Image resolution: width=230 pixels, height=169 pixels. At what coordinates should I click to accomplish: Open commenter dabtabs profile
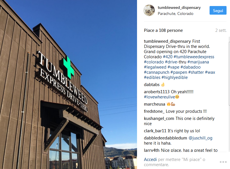pyautogui.click(x=152, y=85)
